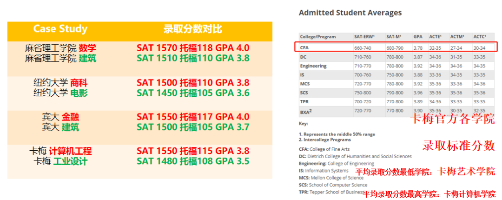Click '平均录取分数最低学院：卡梅艺术学院' text

425,172
